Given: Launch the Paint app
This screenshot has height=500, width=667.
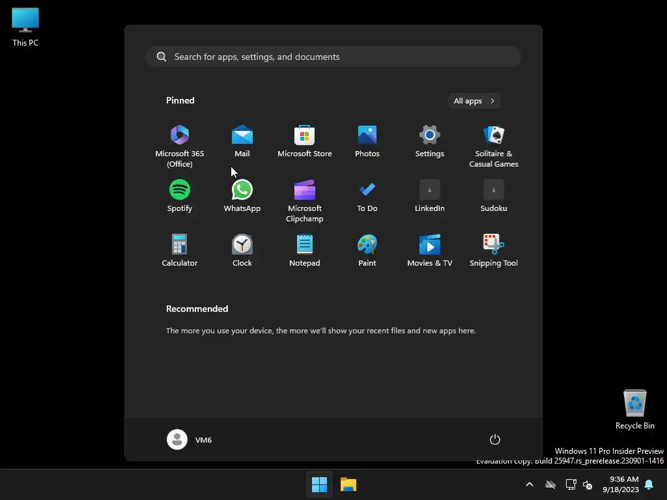Looking at the screenshot, I should (367, 251).
